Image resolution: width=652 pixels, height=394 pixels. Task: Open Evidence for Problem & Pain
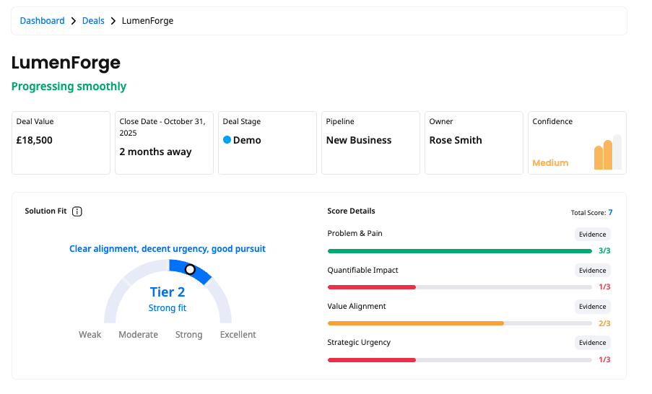pyautogui.click(x=593, y=234)
